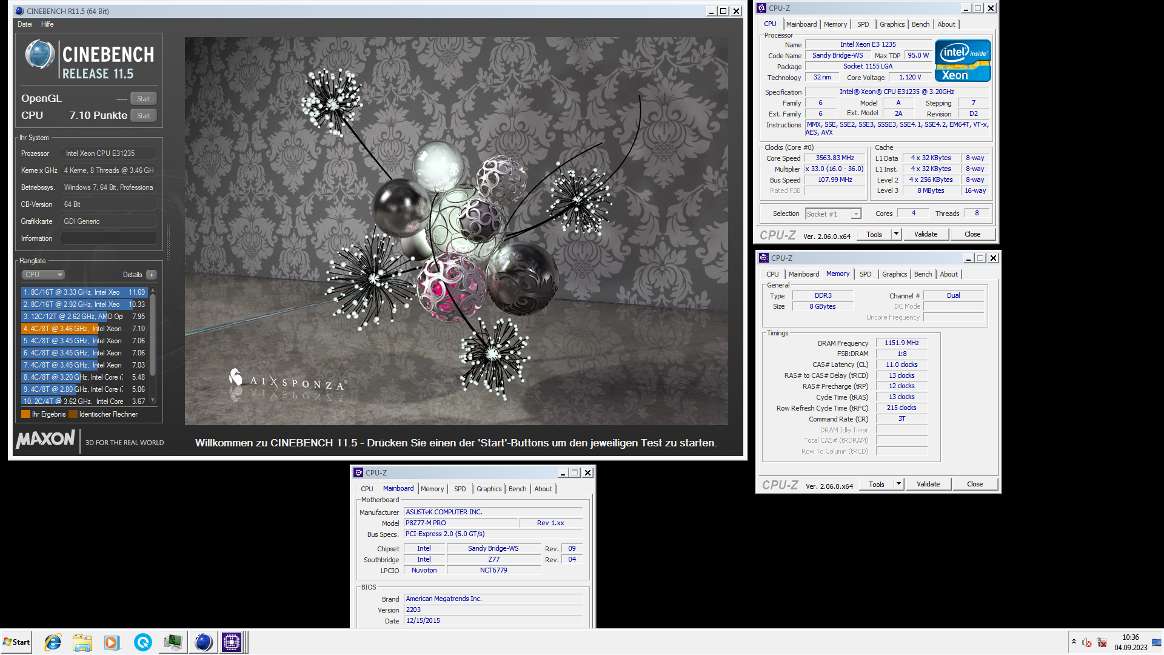Image resolution: width=1164 pixels, height=655 pixels.
Task: Click the CPU-Z icon in CPU window title bar
Action: 762,8
